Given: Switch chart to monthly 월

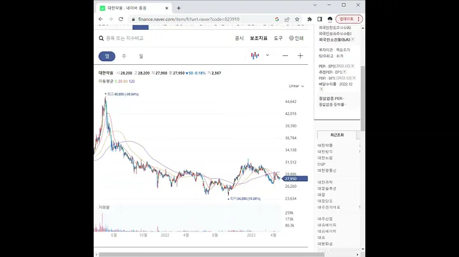Looking at the screenshot, I should [x=141, y=56].
